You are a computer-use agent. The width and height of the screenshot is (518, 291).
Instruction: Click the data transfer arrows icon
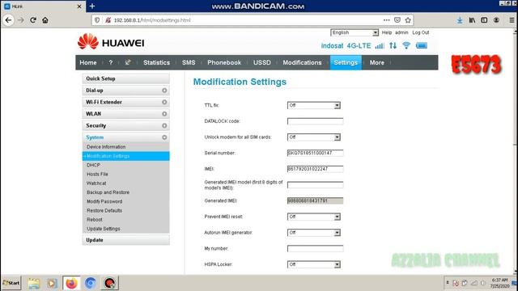pos(393,45)
